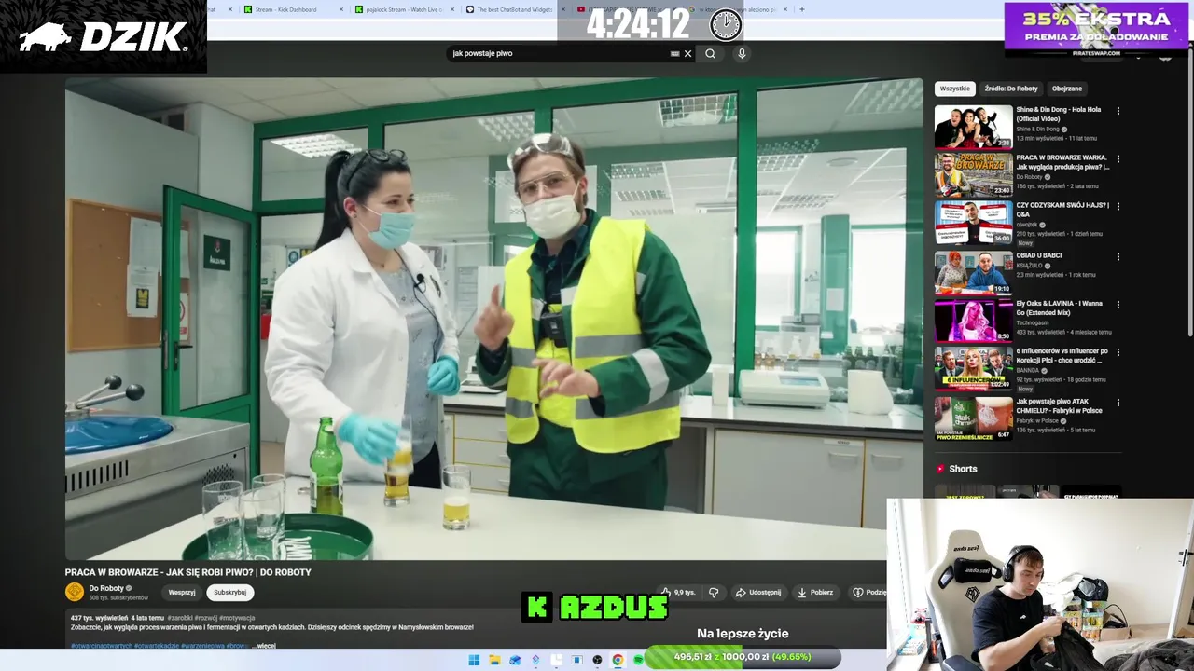
Task: Open the on-screen keyboard icon in the search box
Action: pos(674,53)
